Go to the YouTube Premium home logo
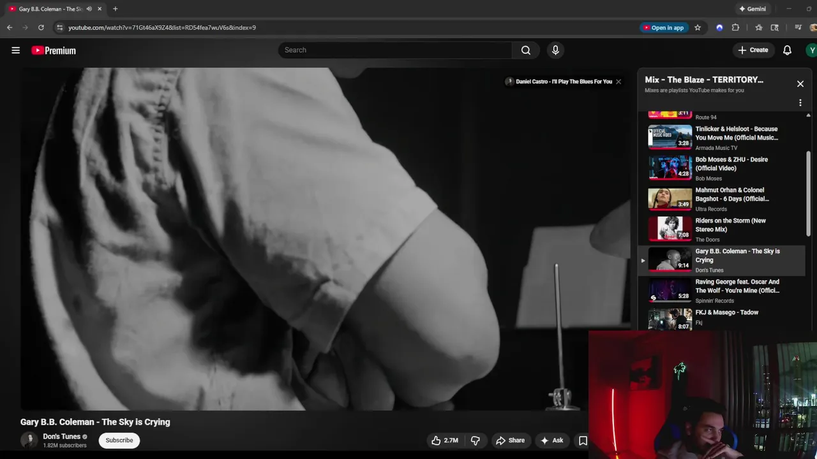Image resolution: width=817 pixels, height=459 pixels. [54, 50]
